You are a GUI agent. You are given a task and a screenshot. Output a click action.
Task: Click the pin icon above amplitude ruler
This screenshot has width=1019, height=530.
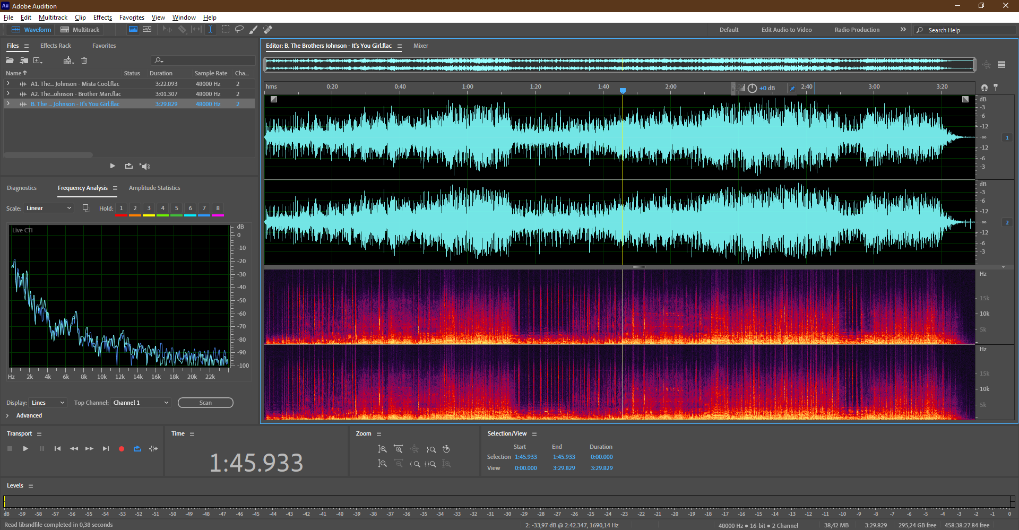(x=996, y=88)
